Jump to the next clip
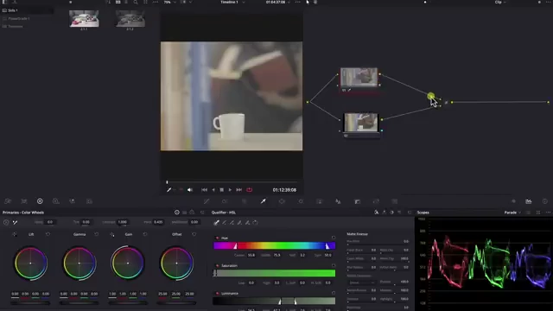The height and width of the screenshot is (311, 553). (238, 190)
